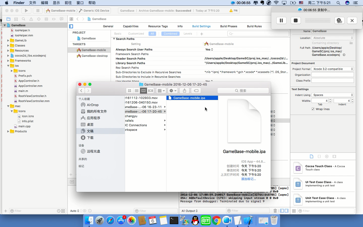Open the issue navigator warning icon
This screenshot has height=227, width=363.
click(31, 19)
